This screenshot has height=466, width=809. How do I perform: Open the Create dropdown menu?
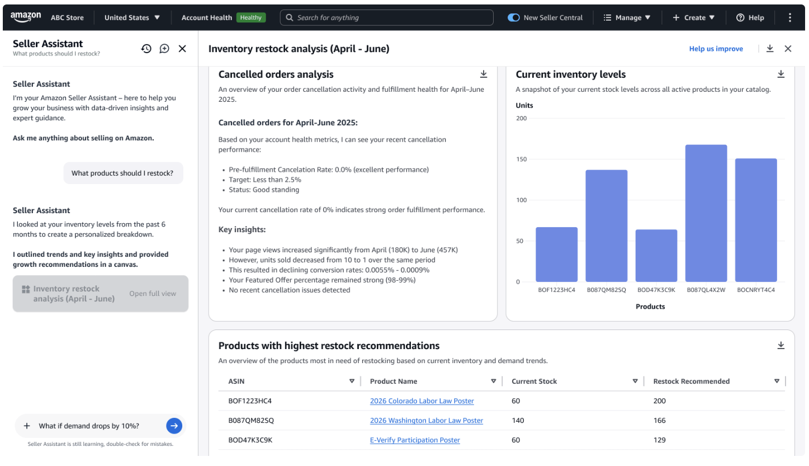(693, 17)
